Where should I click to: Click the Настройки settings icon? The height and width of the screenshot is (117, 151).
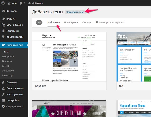point(3,100)
